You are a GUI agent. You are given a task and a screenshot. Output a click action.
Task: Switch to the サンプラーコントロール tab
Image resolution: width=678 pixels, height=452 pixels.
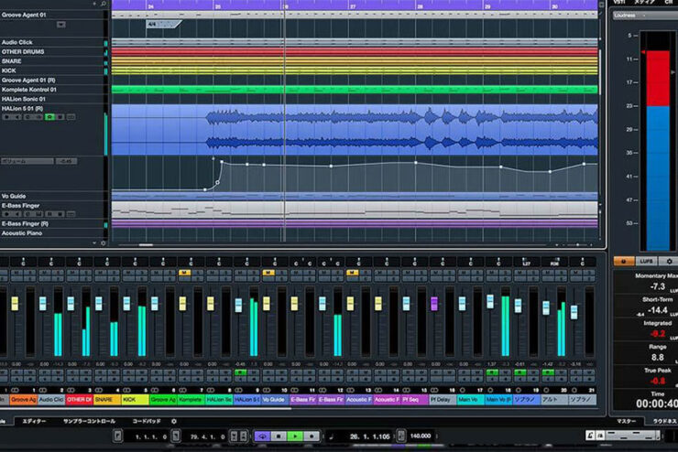click(89, 421)
